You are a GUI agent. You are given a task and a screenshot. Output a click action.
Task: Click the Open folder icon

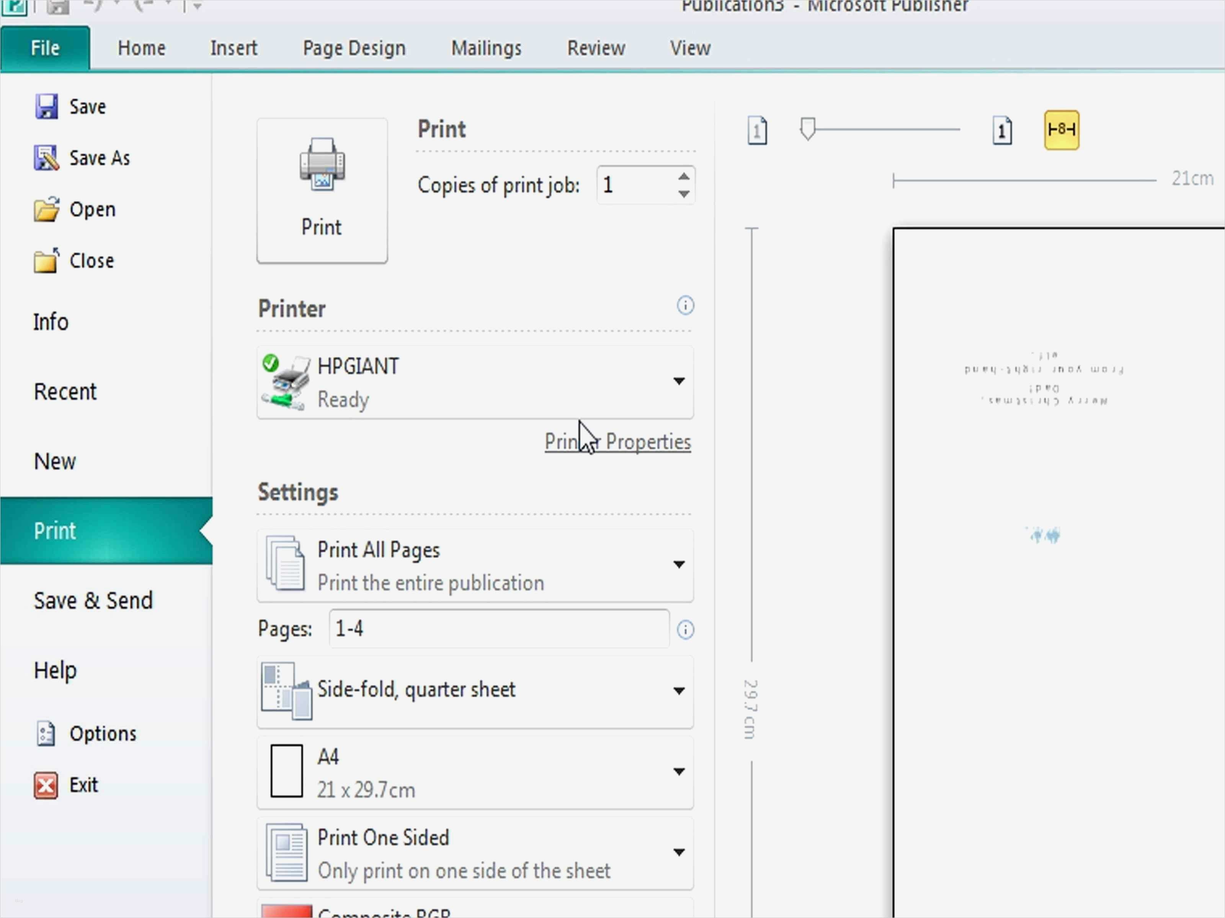click(x=47, y=210)
